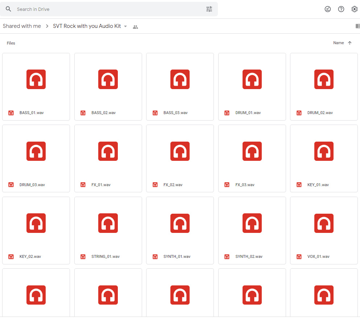This screenshot has height=318, width=360.
Task: Click the small audio icon beside SYNTH_02.wav
Action: [227, 257]
